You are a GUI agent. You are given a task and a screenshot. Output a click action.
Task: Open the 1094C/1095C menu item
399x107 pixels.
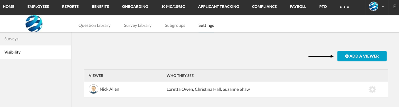tap(173, 7)
